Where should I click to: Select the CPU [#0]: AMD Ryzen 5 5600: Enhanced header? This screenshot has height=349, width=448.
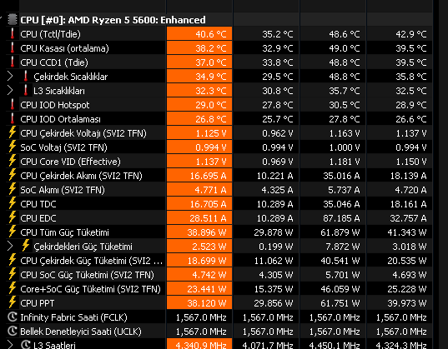point(113,20)
